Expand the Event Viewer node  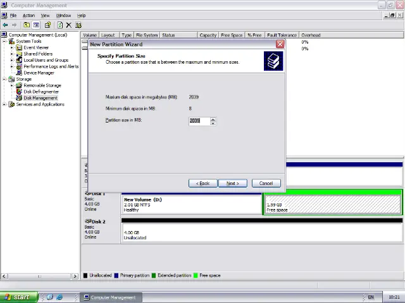12,47
